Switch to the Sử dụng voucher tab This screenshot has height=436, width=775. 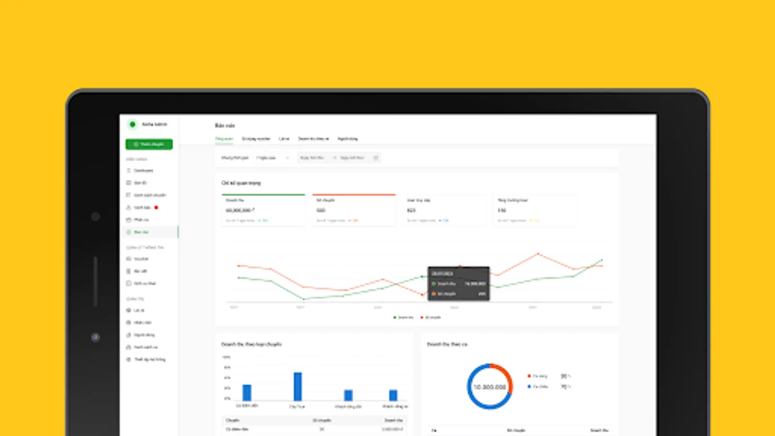pos(256,139)
